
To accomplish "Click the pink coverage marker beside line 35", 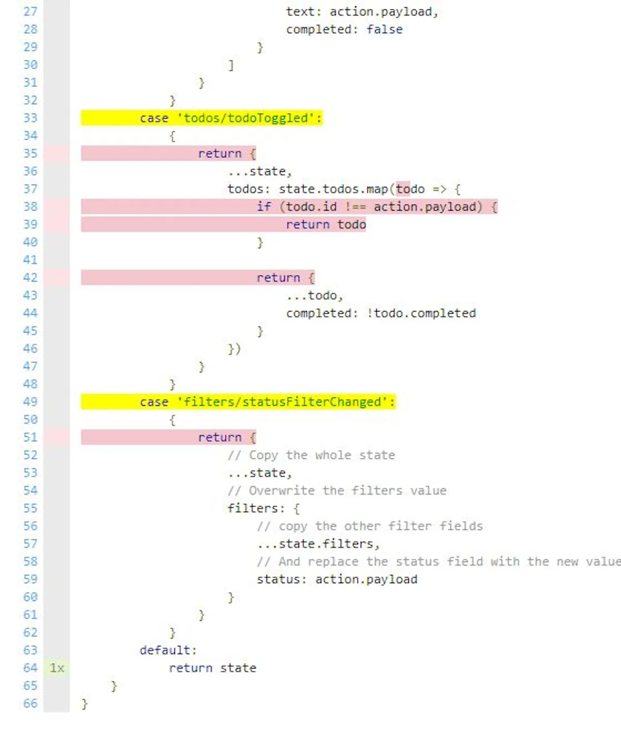I will tap(56, 154).
